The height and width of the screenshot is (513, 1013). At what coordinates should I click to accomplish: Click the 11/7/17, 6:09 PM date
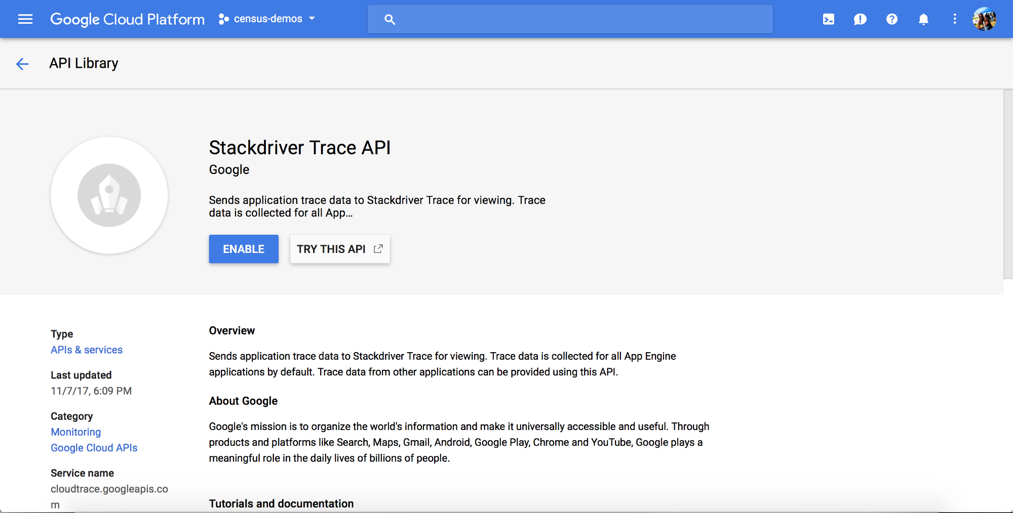91,391
